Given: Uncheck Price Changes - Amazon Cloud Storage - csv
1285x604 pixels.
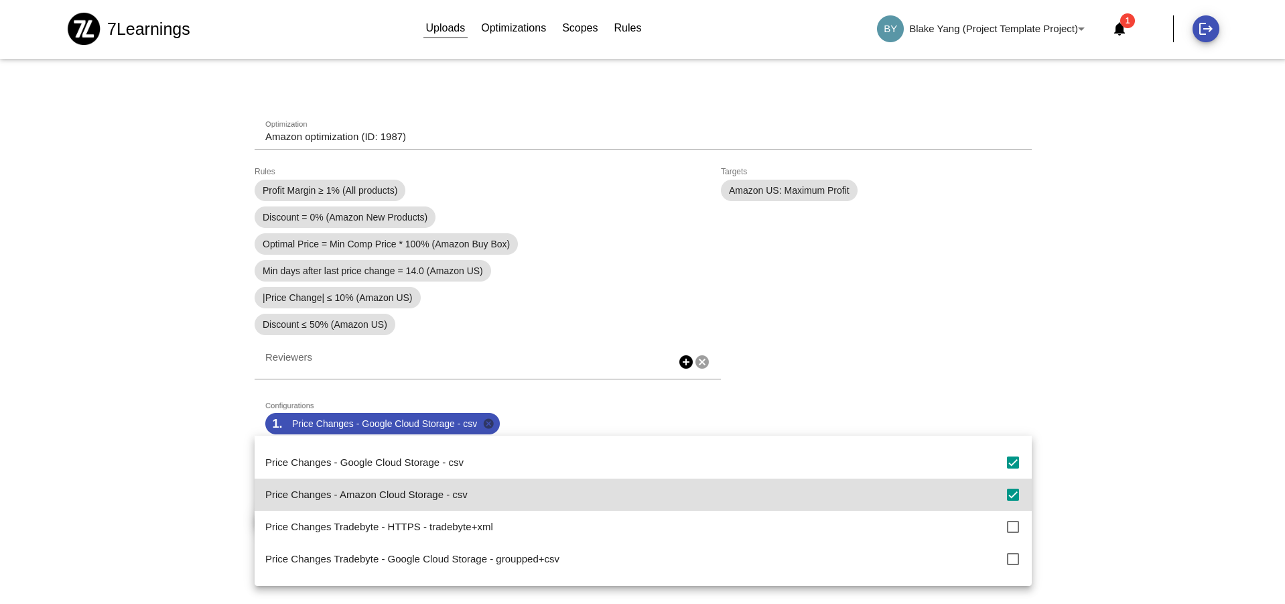Looking at the screenshot, I should pos(1013,495).
